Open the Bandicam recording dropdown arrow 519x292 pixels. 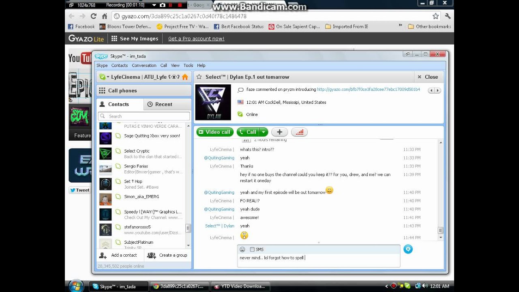click(154, 5)
